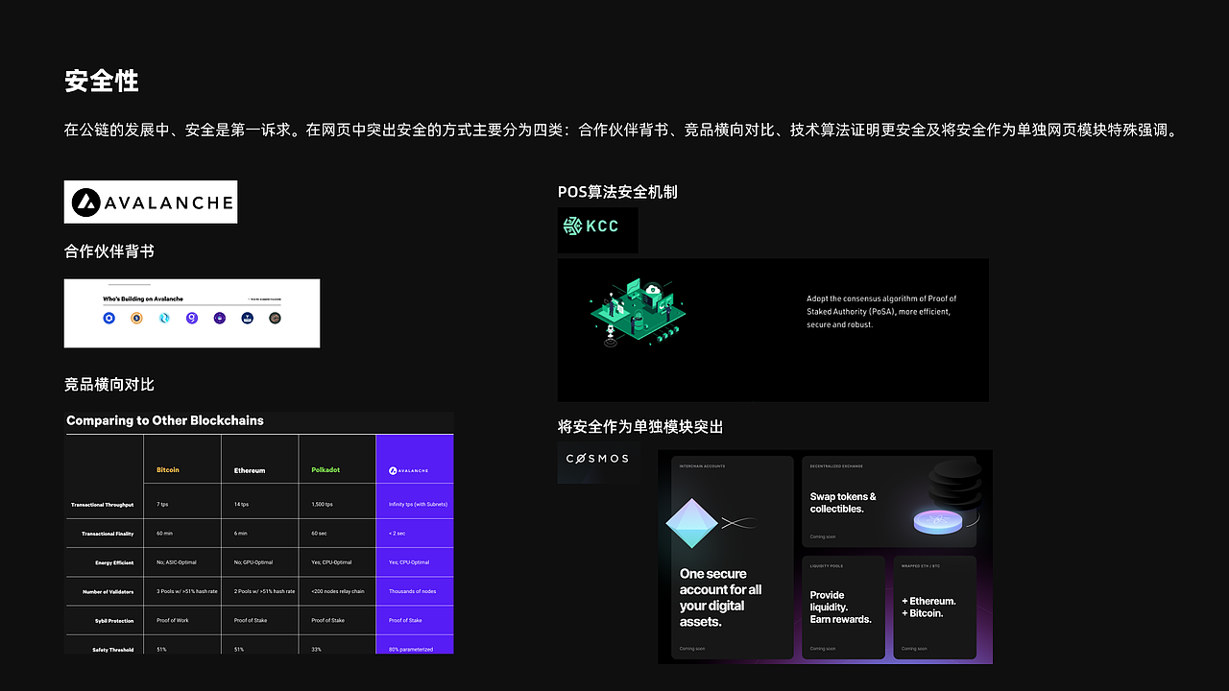The image size is (1229, 691).
Task: Click the blue ring partner logo under Who's Building
Action: [108, 318]
